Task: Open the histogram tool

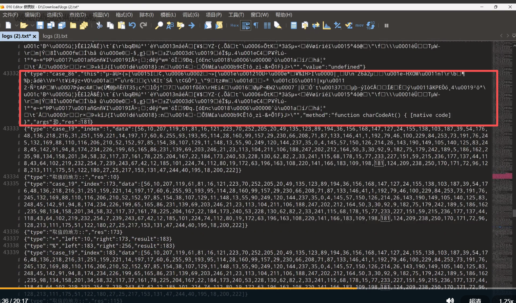Action: click(326, 25)
